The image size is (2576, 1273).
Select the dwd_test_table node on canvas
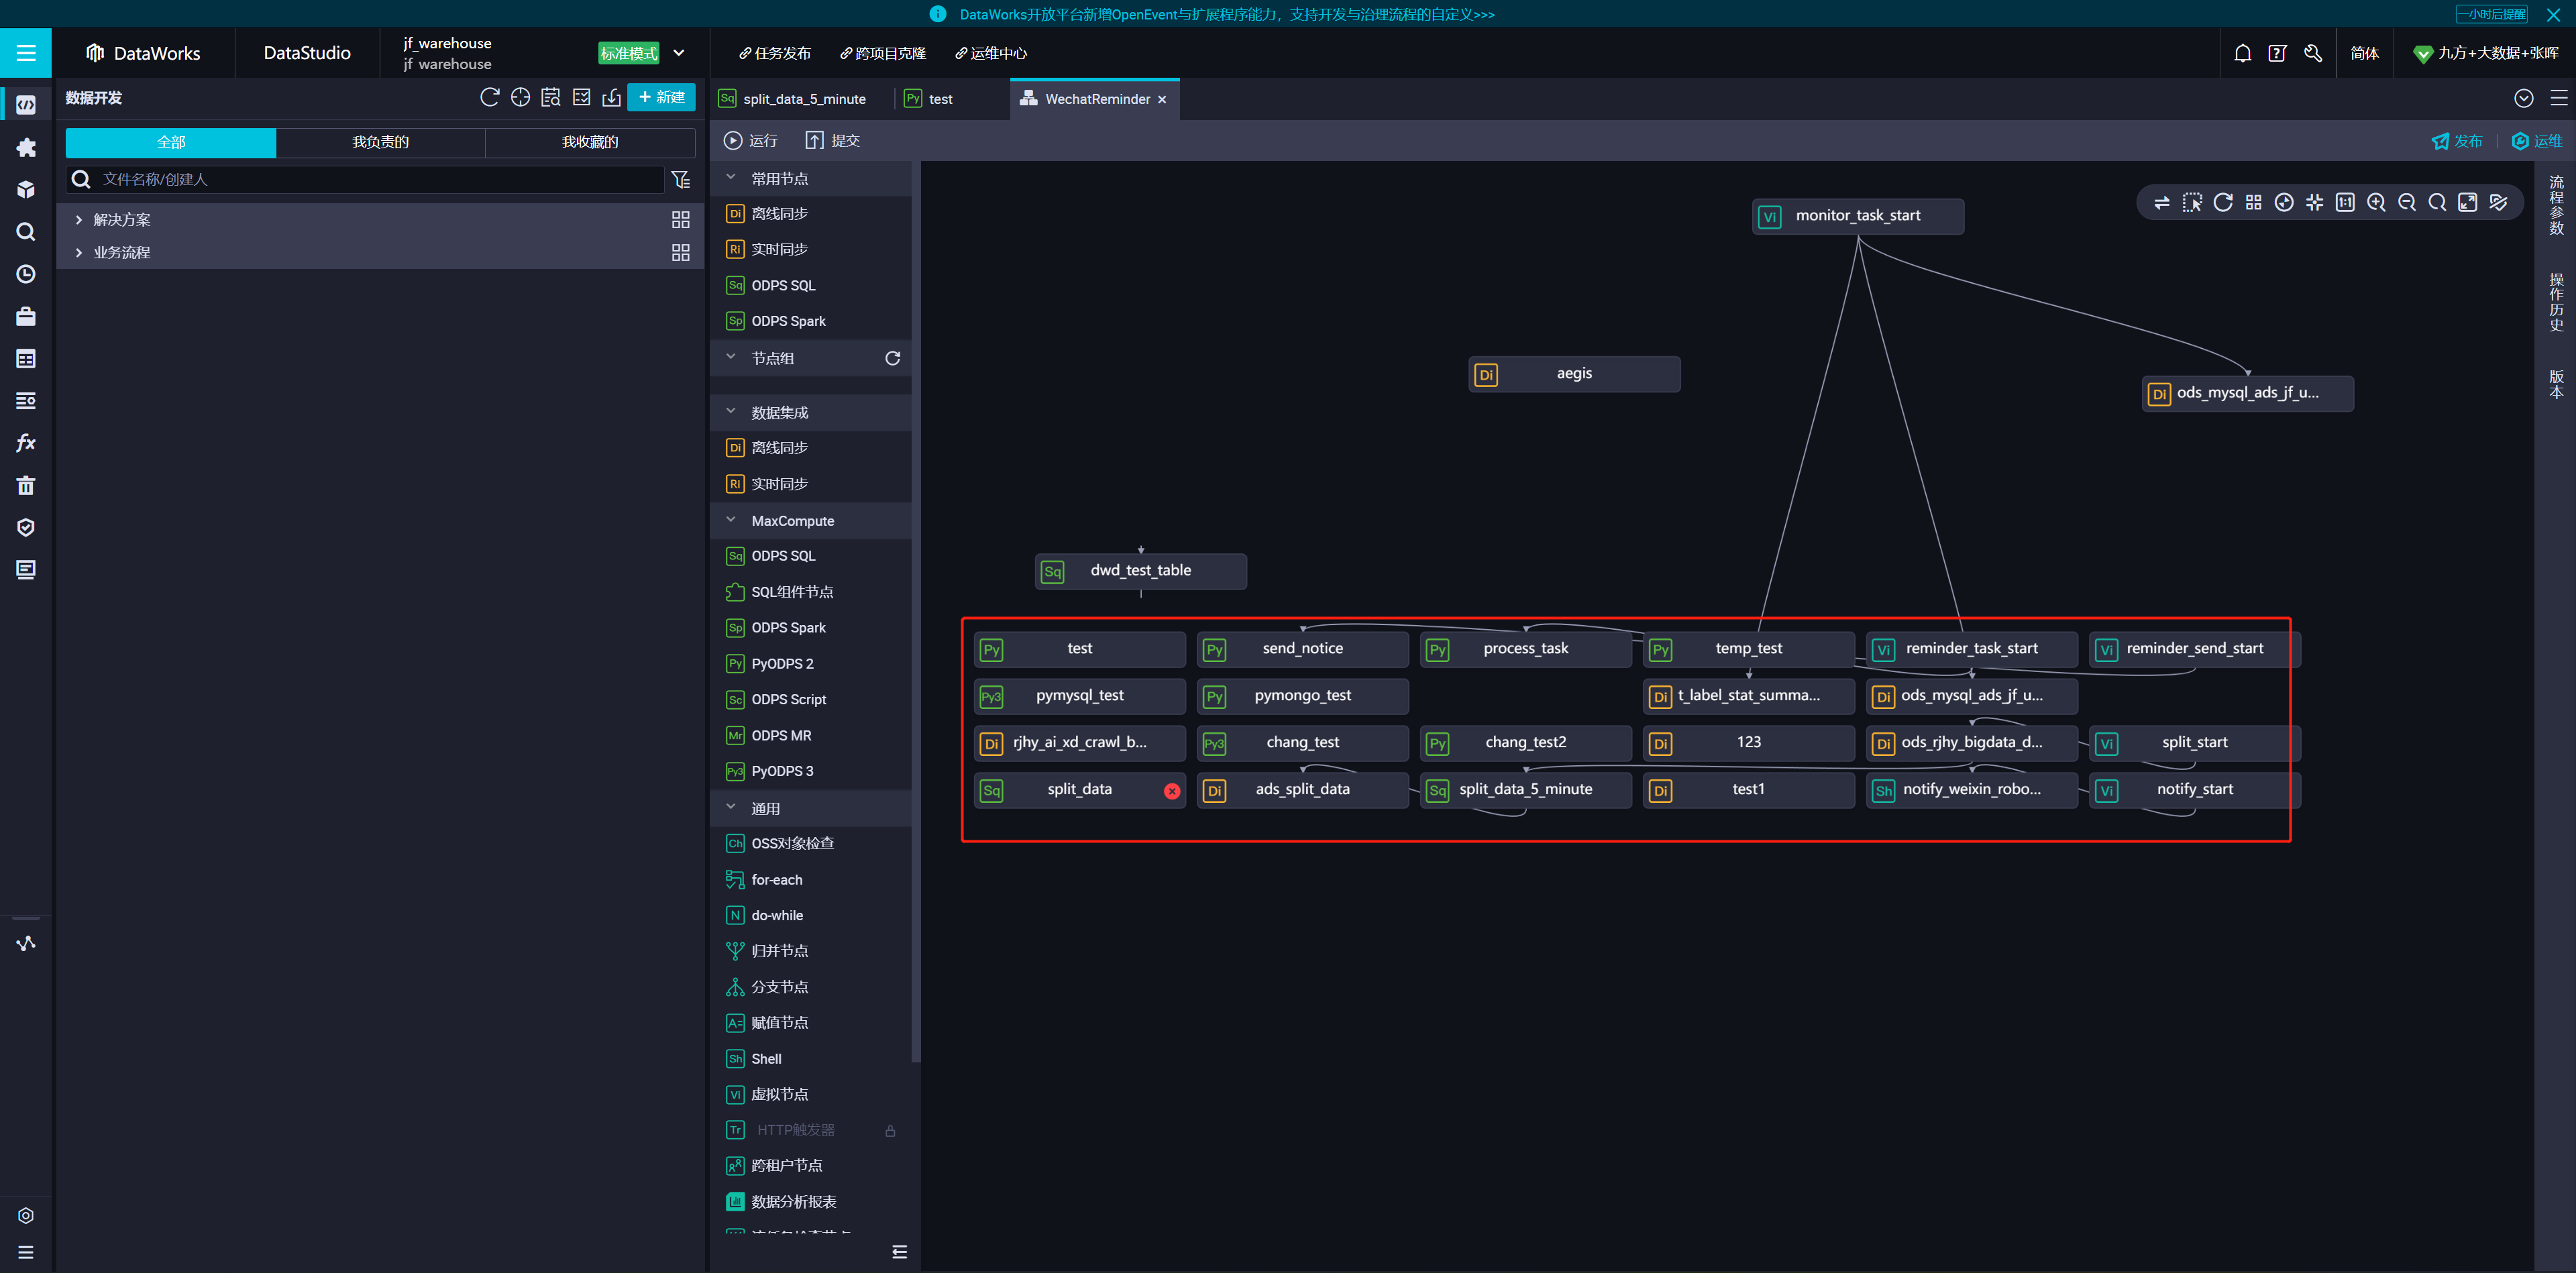point(1141,571)
